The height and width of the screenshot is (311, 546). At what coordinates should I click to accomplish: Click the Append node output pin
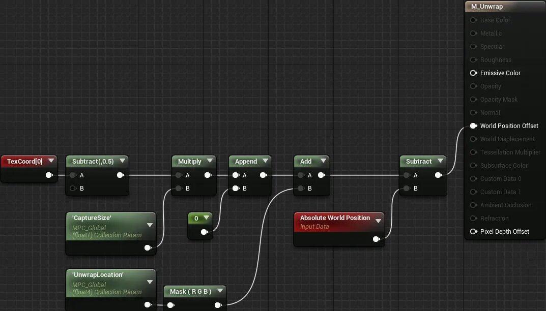[x=263, y=175]
